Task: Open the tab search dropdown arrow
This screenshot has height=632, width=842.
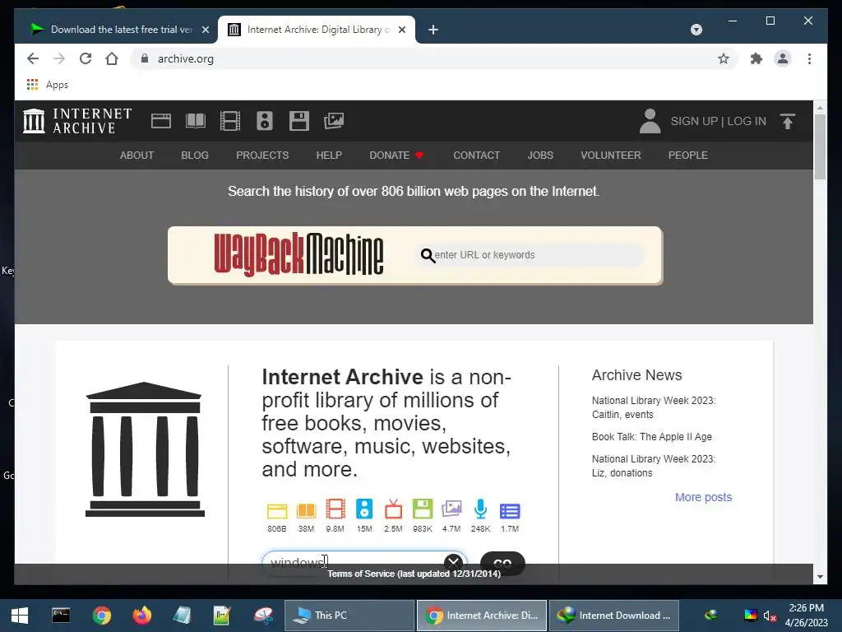Action: (696, 30)
